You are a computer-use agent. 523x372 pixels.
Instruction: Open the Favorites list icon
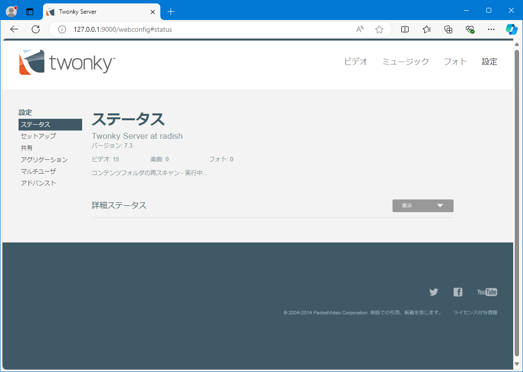pyautogui.click(x=427, y=29)
